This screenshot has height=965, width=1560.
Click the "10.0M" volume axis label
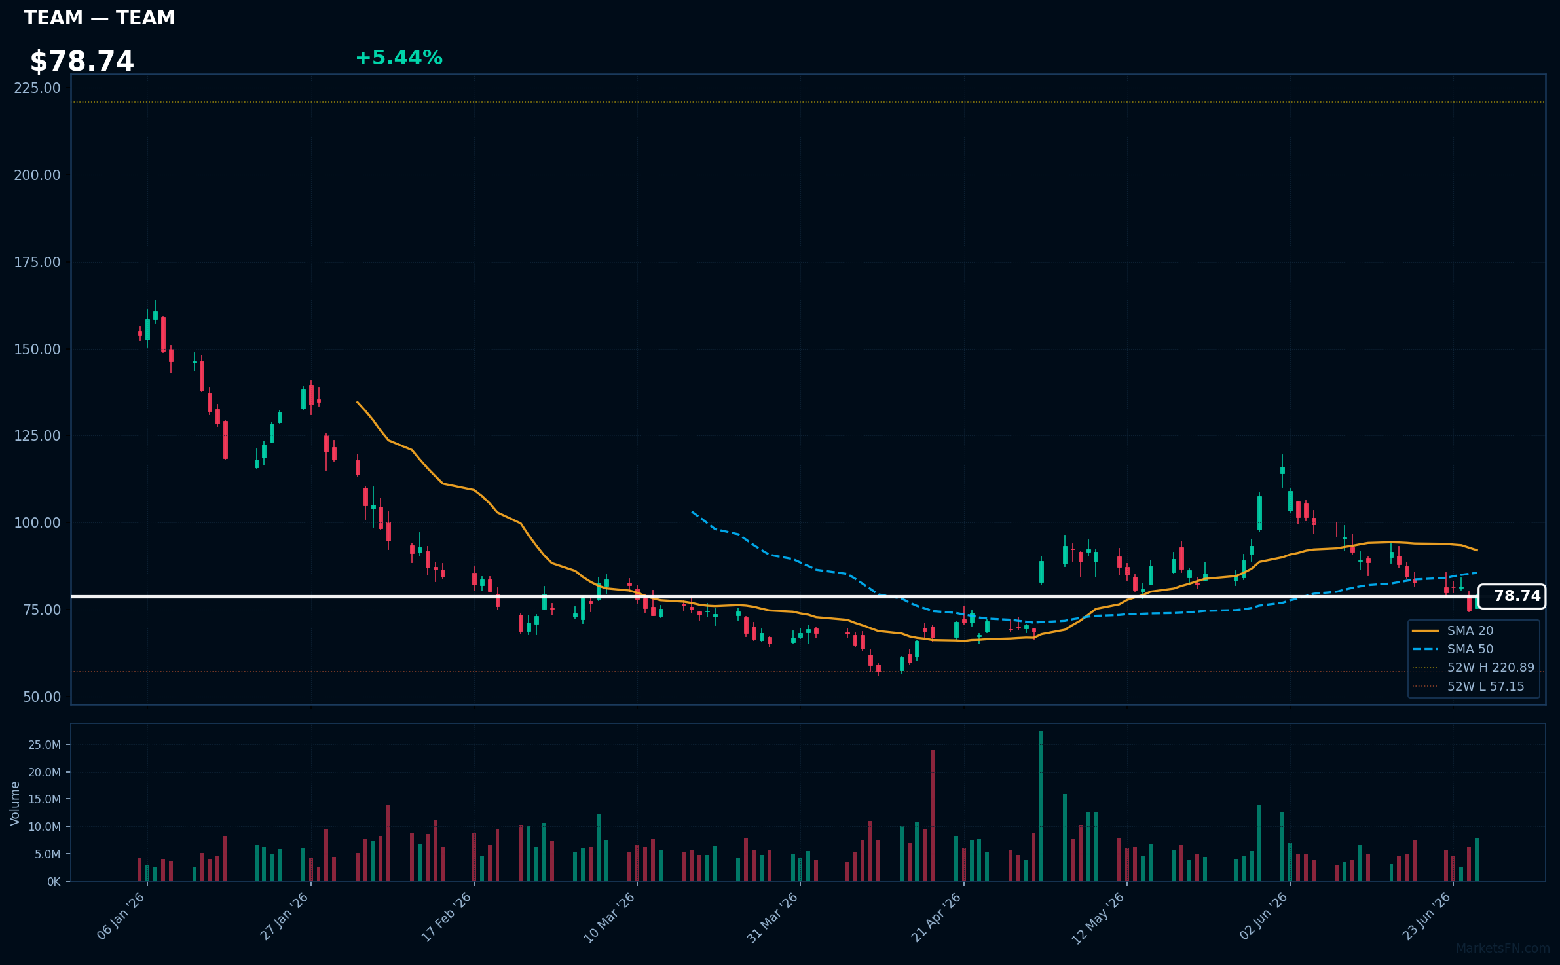pos(45,827)
